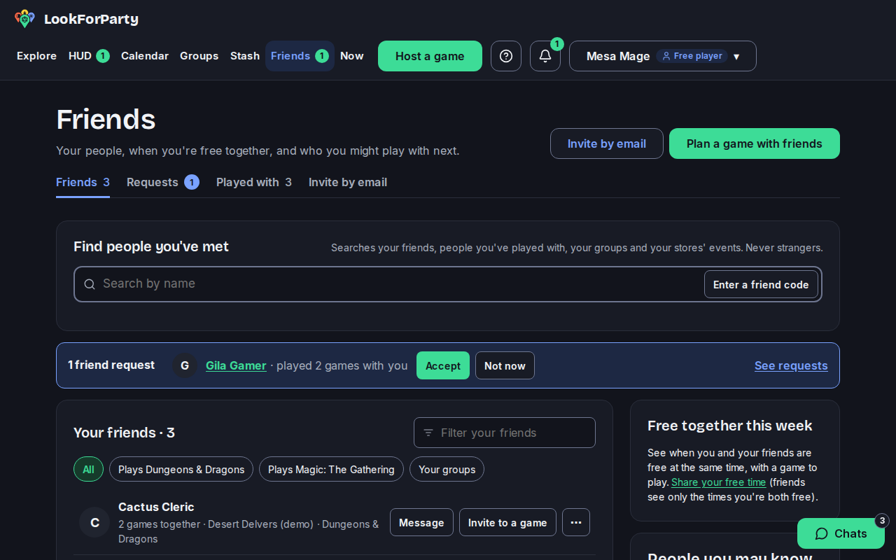896x560 pixels.
Task: Switch to the Requests tab
Action: point(163,182)
